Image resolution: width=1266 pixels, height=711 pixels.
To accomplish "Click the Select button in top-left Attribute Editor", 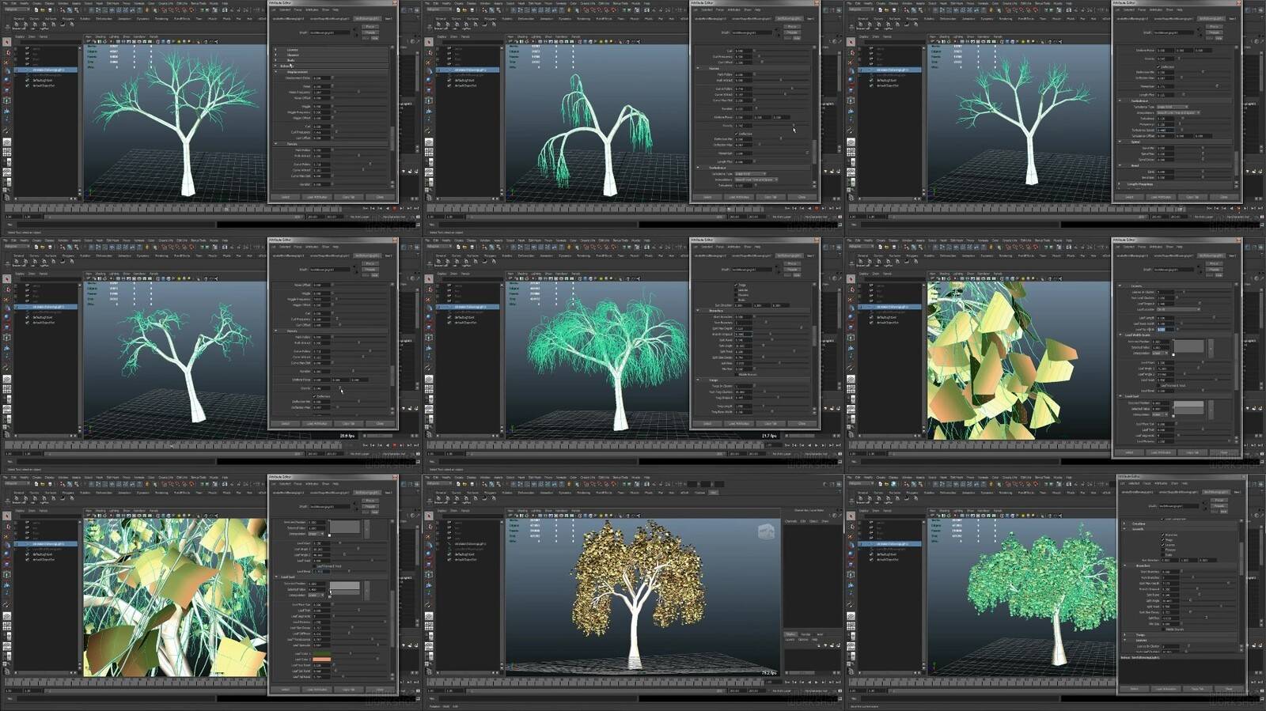I will tap(285, 197).
